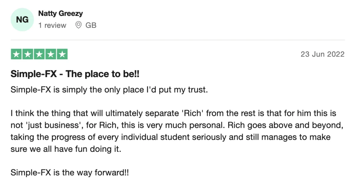The width and height of the screenshot is (356, 186).
Task: Select the third green rating star
Action: (39, 54)
